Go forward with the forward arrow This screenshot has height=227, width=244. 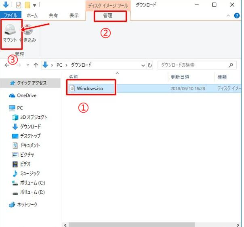19,65
